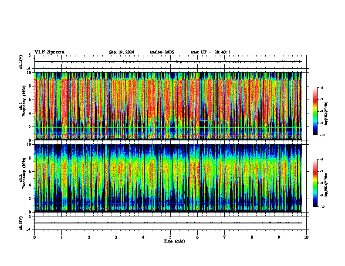Click the 'VLF Spectra' title text
The image size is (345, 266).
(49, 52)
